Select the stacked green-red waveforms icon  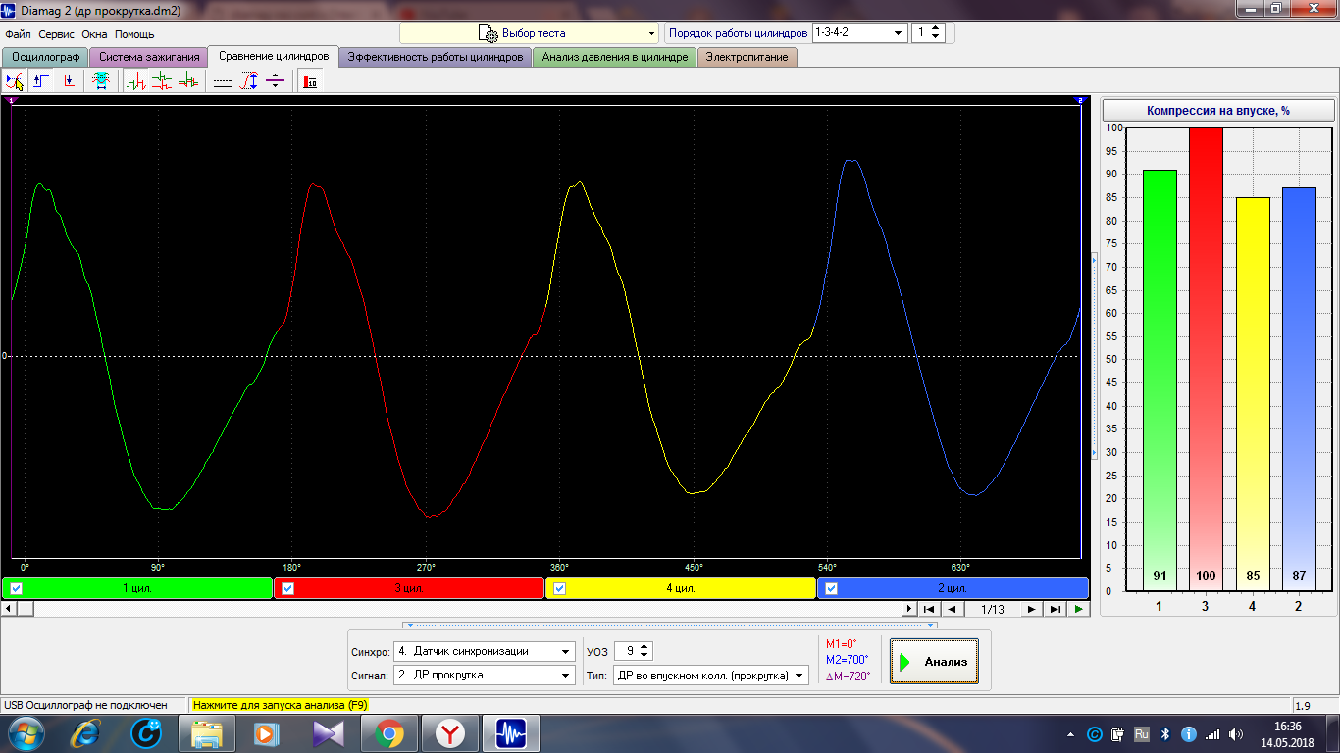[162, 81]
